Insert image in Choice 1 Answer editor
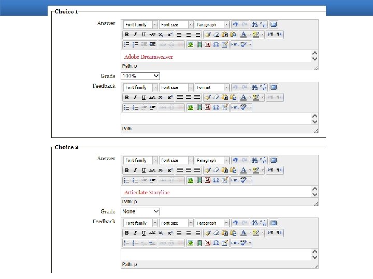The height and width of the screenshot is (279, 373). point(190,44)
